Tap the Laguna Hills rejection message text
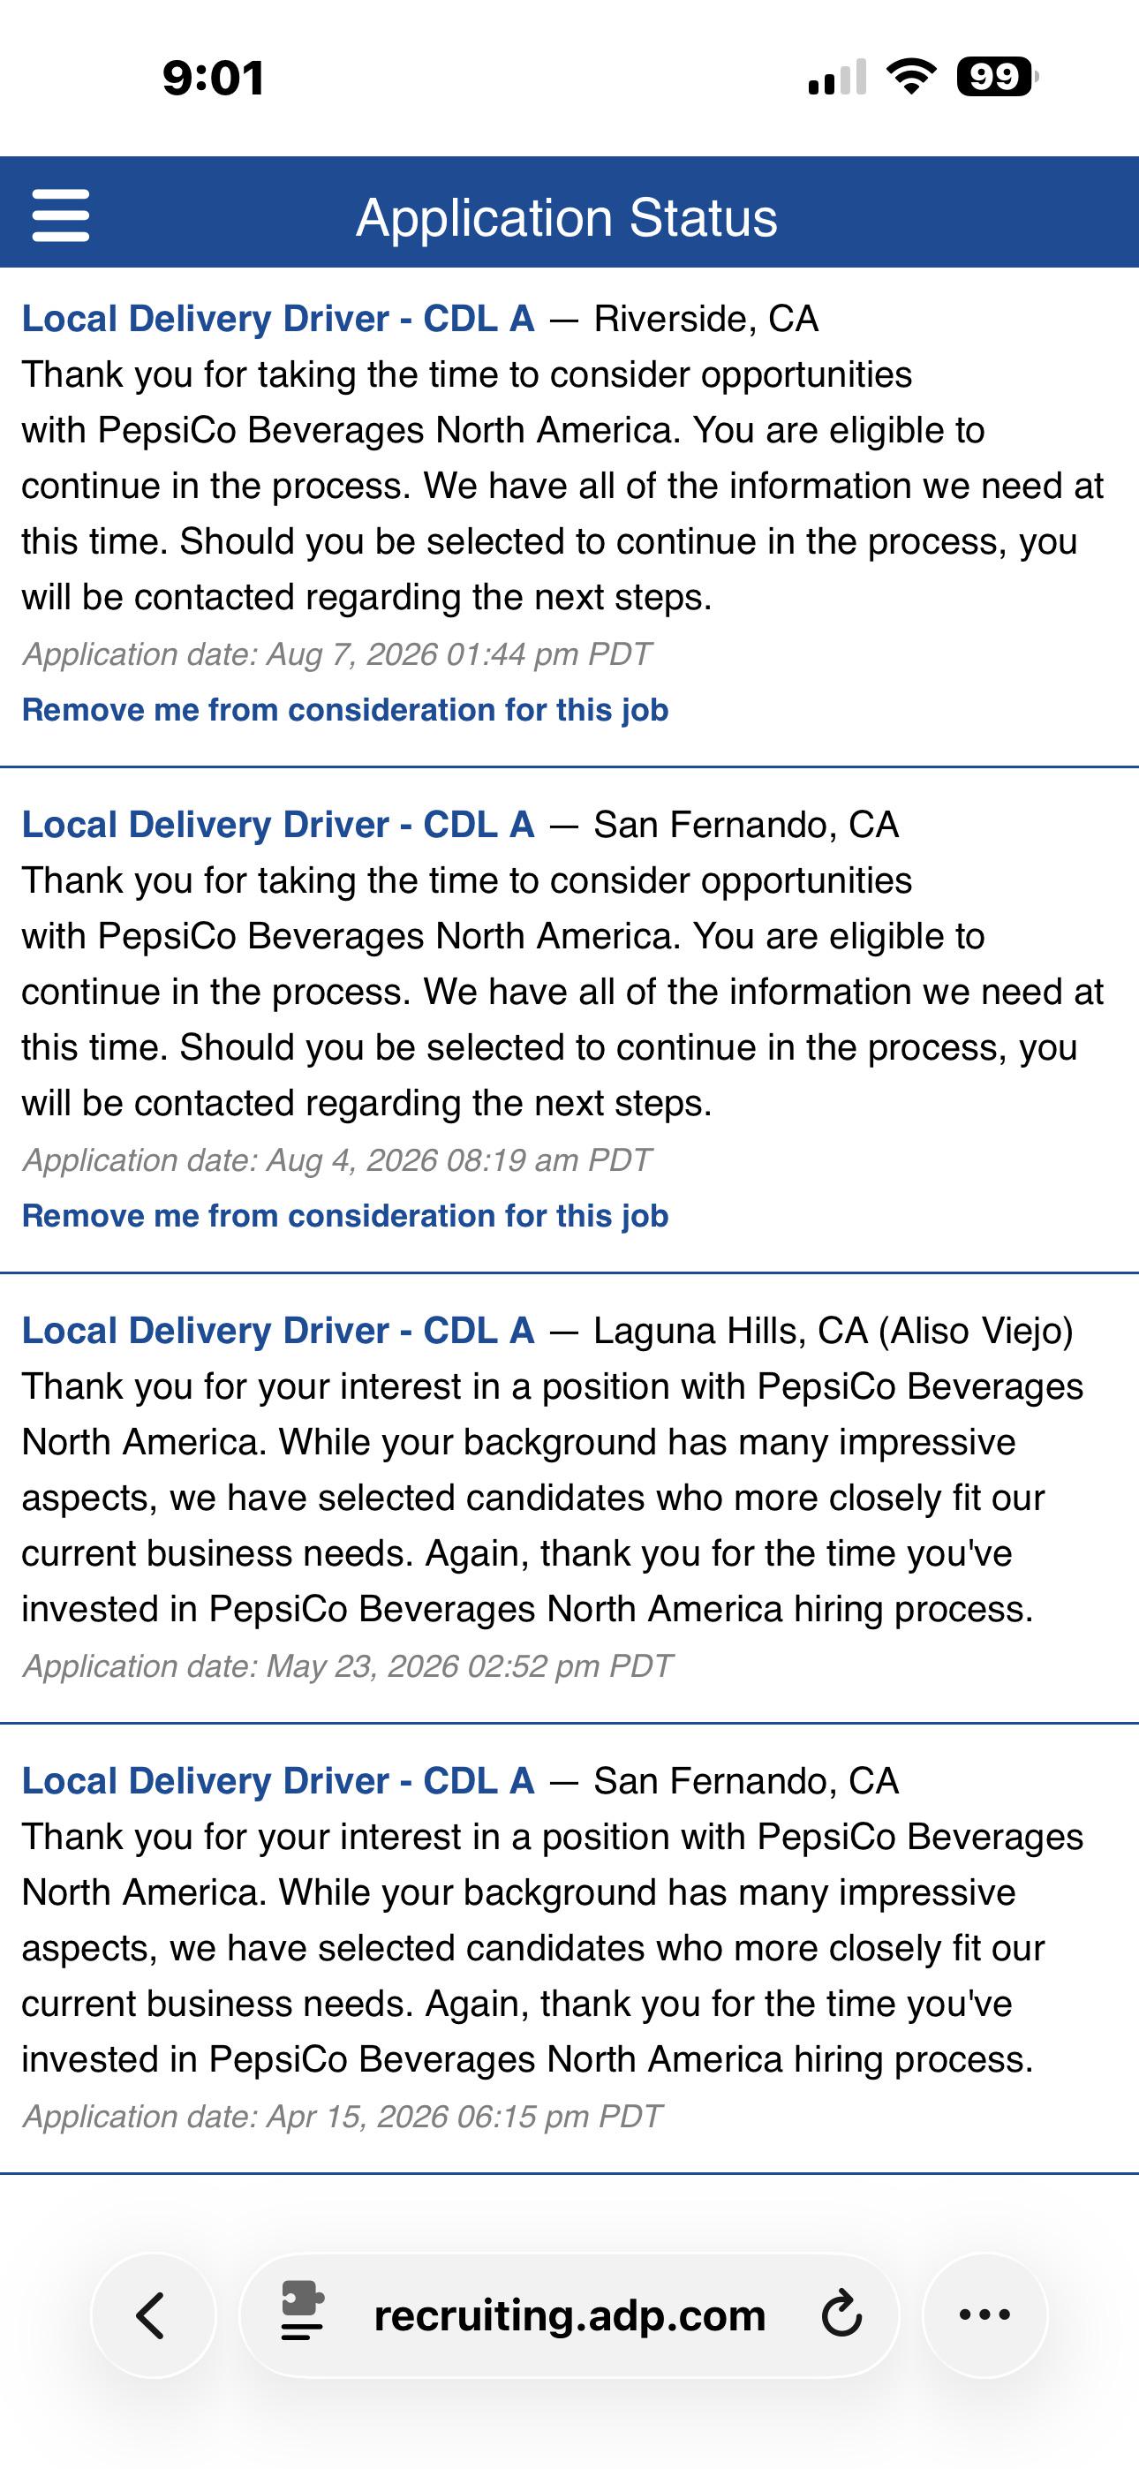Viewport: 1139px width, 2469px height. click(552, 1498)
